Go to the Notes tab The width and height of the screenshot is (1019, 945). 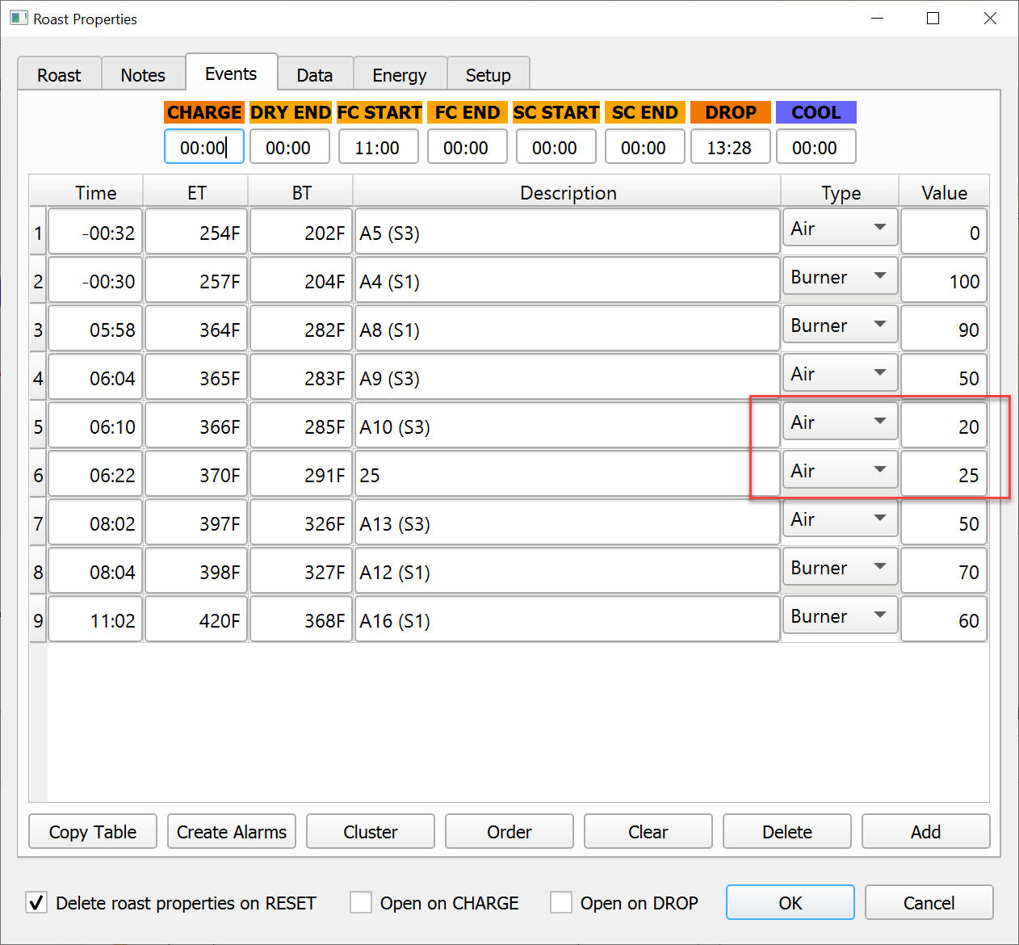coord(143,73)
